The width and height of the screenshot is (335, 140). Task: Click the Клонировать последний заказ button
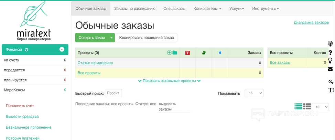(x=147, y=38)
